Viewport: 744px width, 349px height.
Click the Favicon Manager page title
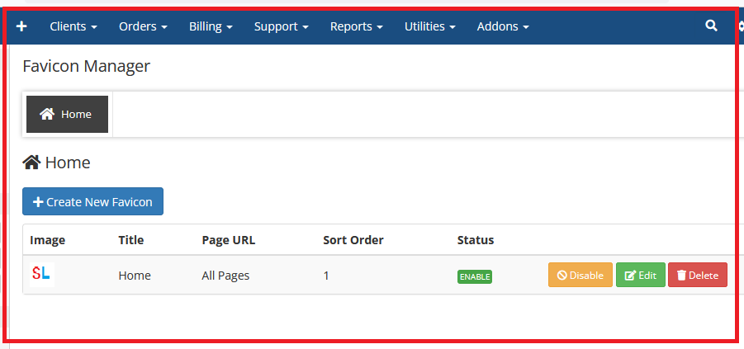coord(86,66)
